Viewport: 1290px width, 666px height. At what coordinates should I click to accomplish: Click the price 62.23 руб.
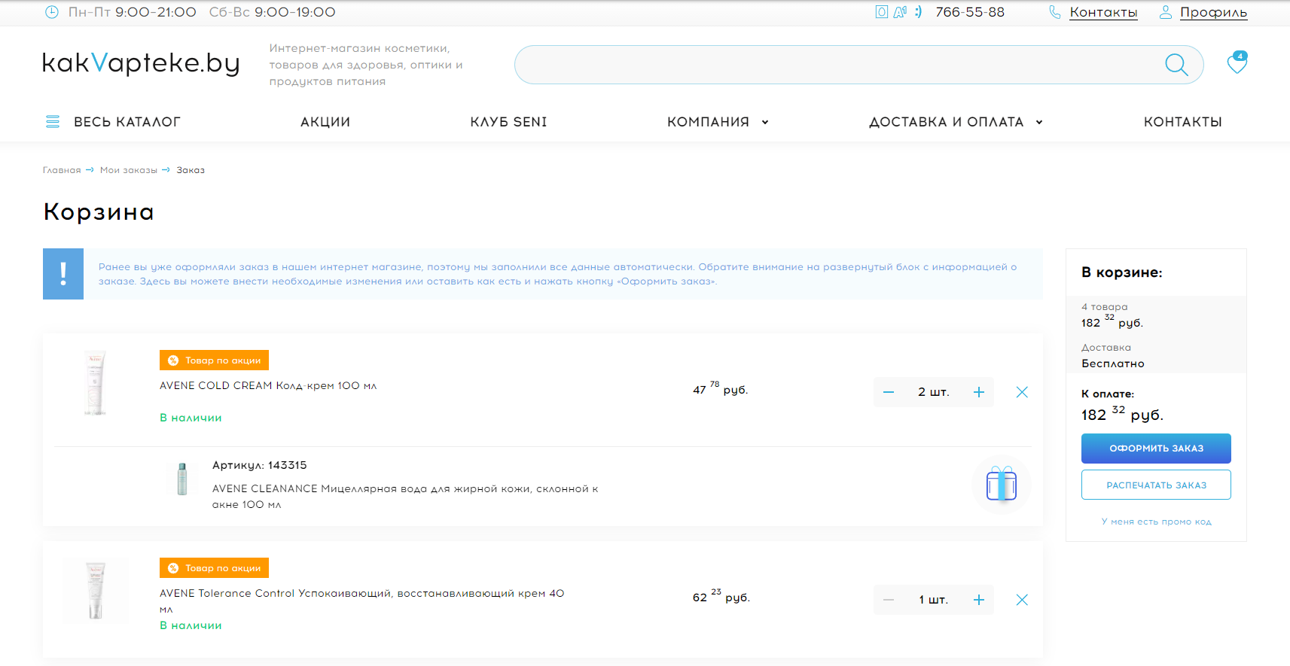[721, 596]
